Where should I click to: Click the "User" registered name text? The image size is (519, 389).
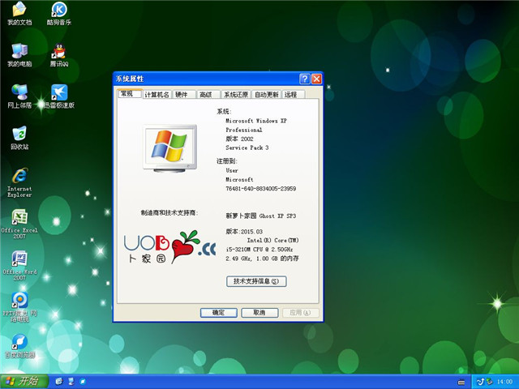pos(232,171)
